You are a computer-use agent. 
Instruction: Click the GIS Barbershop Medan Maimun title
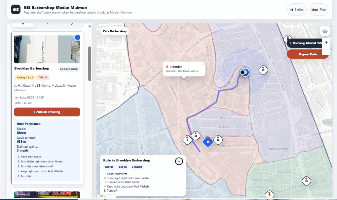[x=55, y=8]
